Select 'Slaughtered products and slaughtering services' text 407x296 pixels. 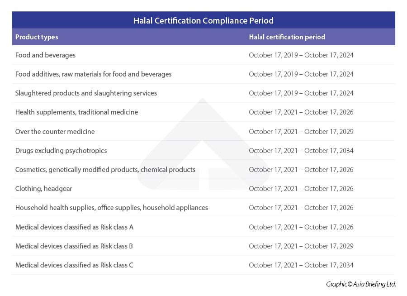(86, 93)
